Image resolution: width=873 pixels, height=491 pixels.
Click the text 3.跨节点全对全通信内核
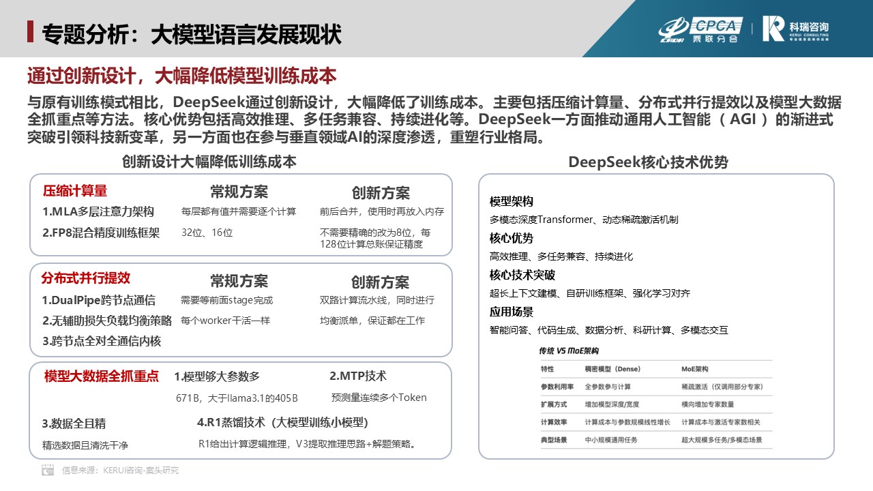(x=102, y=341)
